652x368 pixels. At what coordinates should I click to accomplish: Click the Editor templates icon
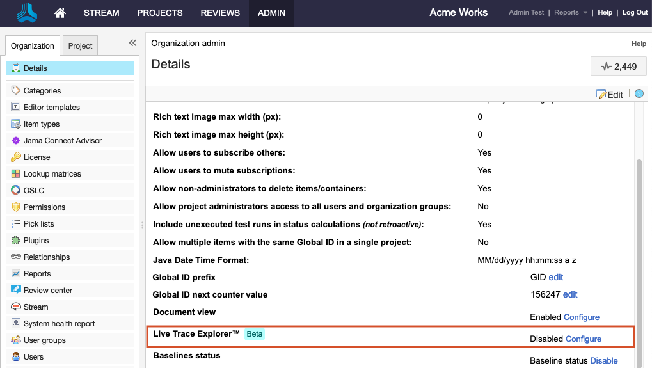coord(16,107)
